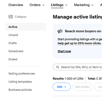Expand the Marketing menu chevron
The height and width of the screenshot is (97, 102).
93,5
